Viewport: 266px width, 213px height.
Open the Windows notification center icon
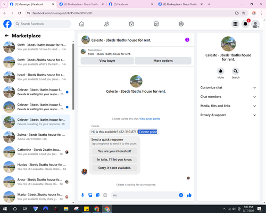click(260, 209)
